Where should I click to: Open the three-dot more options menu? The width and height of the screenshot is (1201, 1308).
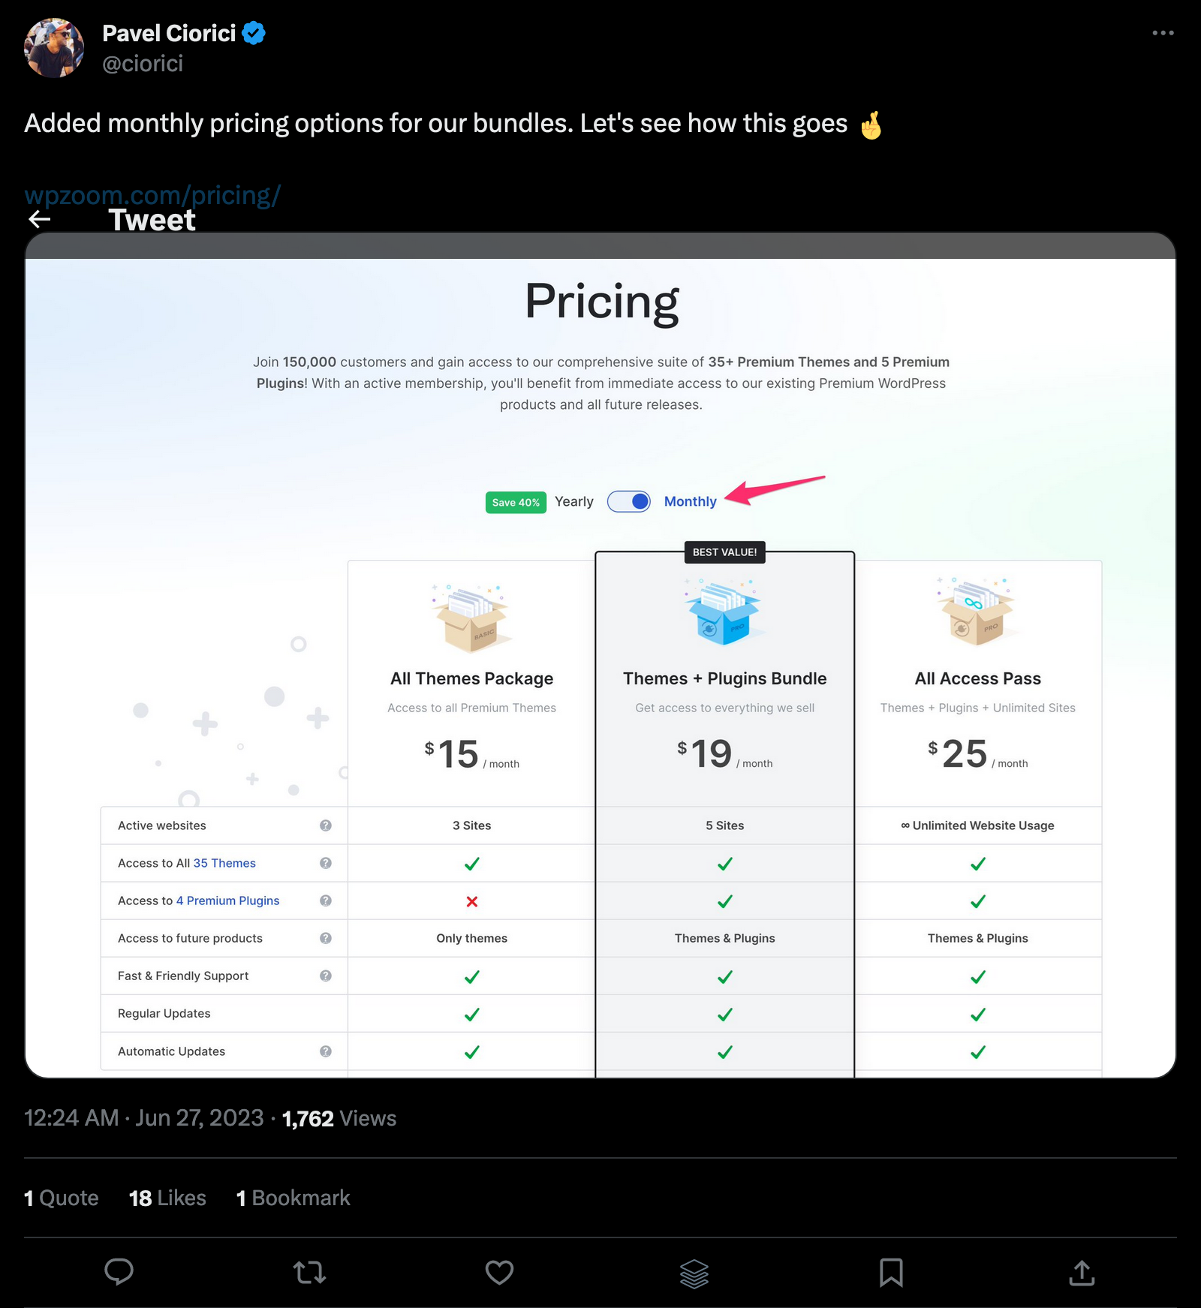1163,33
